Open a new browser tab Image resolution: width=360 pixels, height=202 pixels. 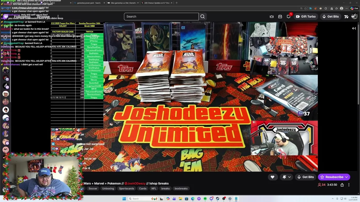click(x=176, y=3)
